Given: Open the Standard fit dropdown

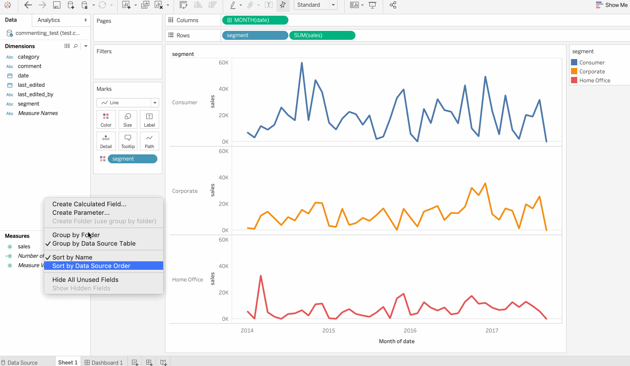Looking at the screenshot, I should coord(333,5).
